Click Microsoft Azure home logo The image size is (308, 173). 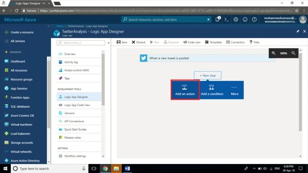pos(20,19)
